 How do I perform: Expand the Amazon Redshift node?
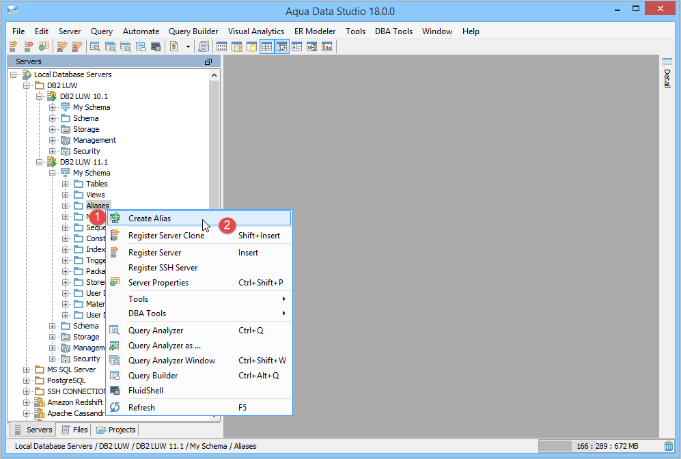[x=27, y=402]
